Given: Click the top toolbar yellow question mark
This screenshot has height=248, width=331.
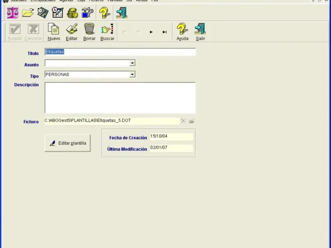Looking at the screenshot, I should tap(105, 13).
